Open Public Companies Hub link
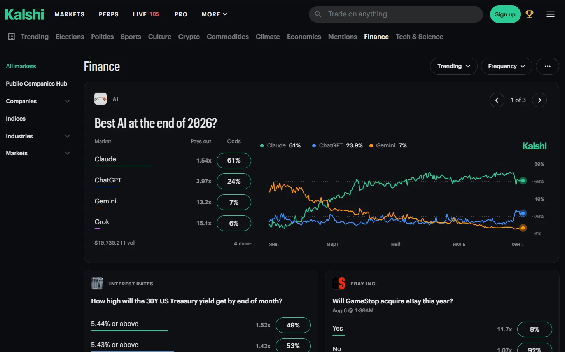Viewport: 565px width, 352px height. (x=37, y=84)
